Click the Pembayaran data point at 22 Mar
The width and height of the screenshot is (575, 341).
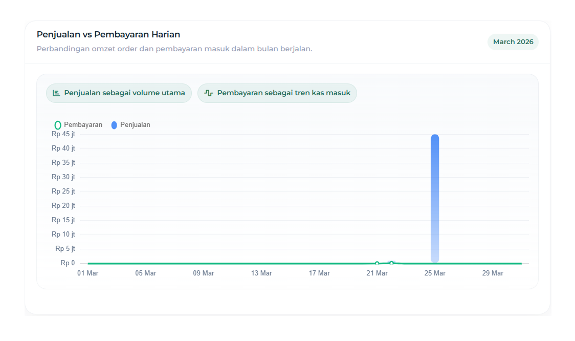coord(392,263)
